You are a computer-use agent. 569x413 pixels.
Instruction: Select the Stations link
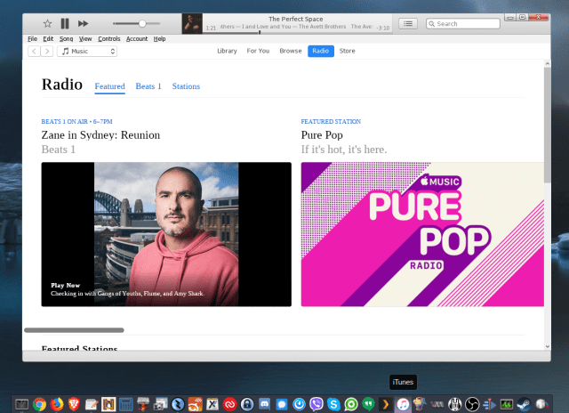186,86
